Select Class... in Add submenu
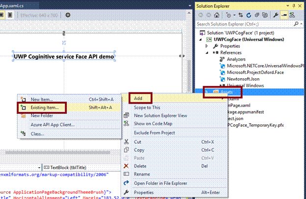Viewport: 306px width, 199px height. [x=37, y=134]
